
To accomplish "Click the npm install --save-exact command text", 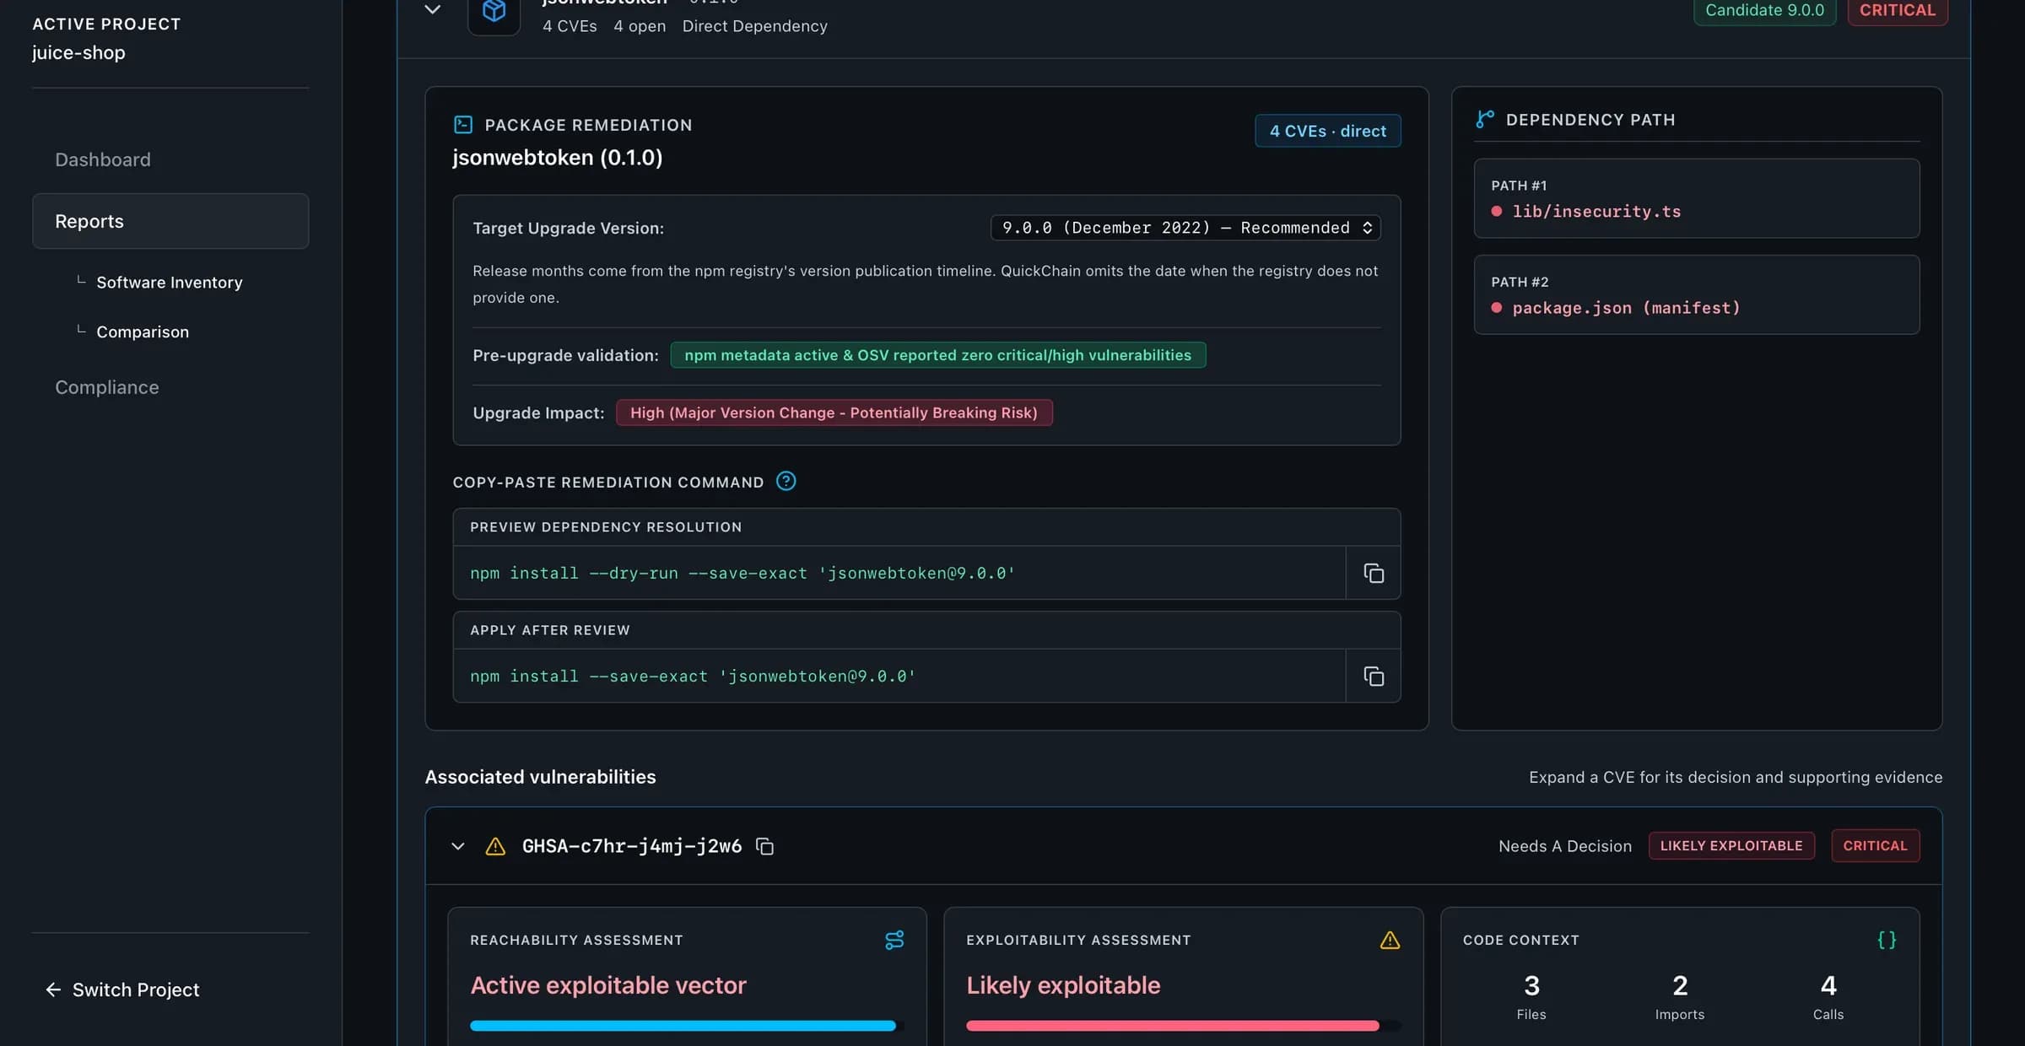I will (693, 677).
